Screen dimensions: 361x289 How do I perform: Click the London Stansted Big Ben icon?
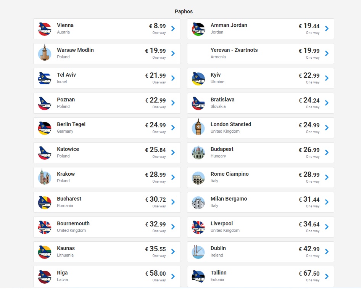[198, 127]
